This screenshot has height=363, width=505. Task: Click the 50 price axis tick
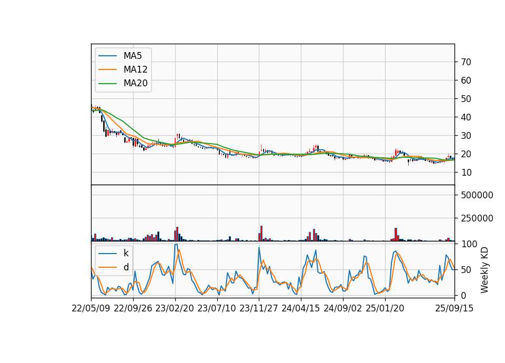click(x=466, y=99)
